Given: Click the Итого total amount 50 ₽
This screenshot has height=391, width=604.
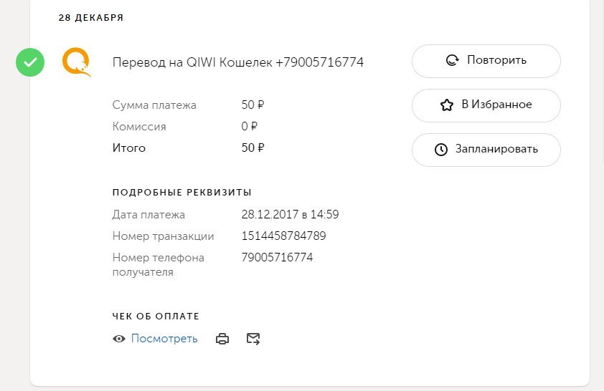Looking at the screenshot, I should tap(253, 148).
